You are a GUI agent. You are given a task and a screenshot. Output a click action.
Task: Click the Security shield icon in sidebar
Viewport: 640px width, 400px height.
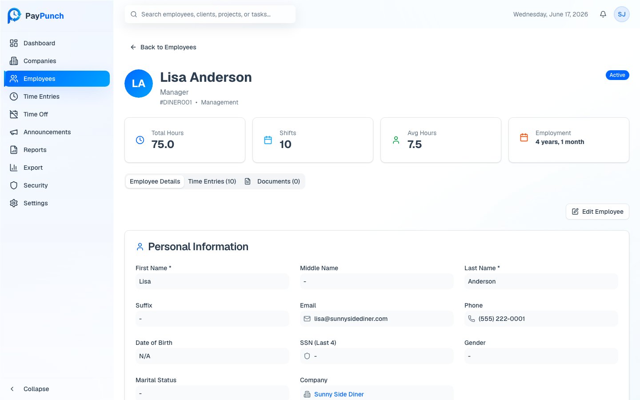click(x=14, y=185)
